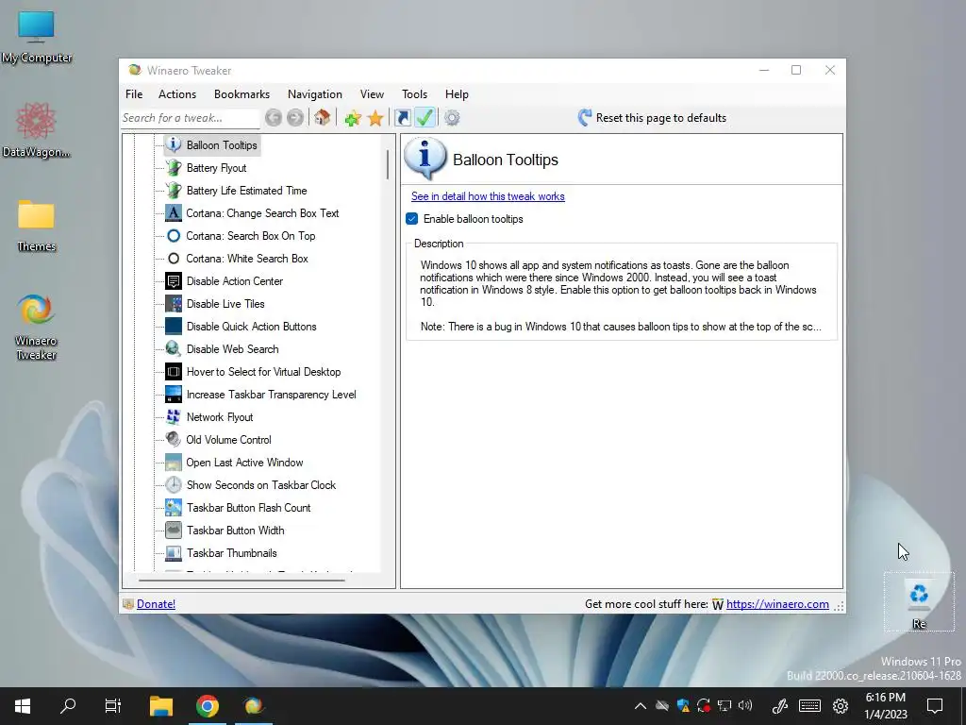
Task: Click the taskbar search magnifier
Action: coord(68,706)
